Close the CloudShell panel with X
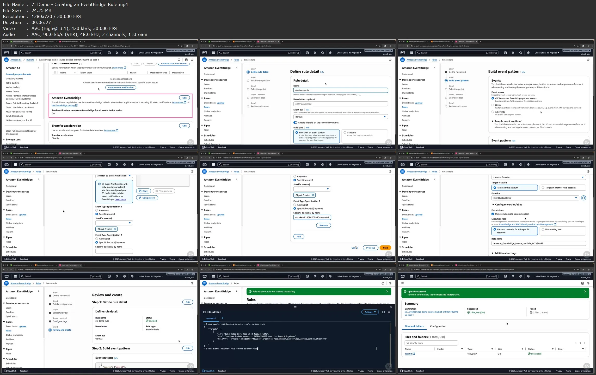The image size is (596, 375). tap(391, 307)
